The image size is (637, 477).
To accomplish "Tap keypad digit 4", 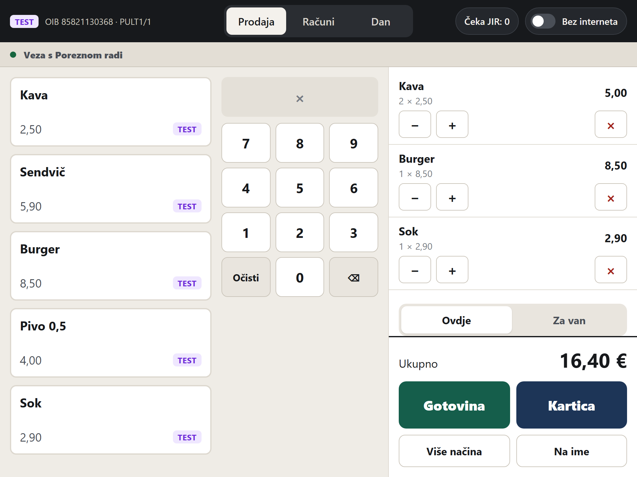I will click(246, 188).
